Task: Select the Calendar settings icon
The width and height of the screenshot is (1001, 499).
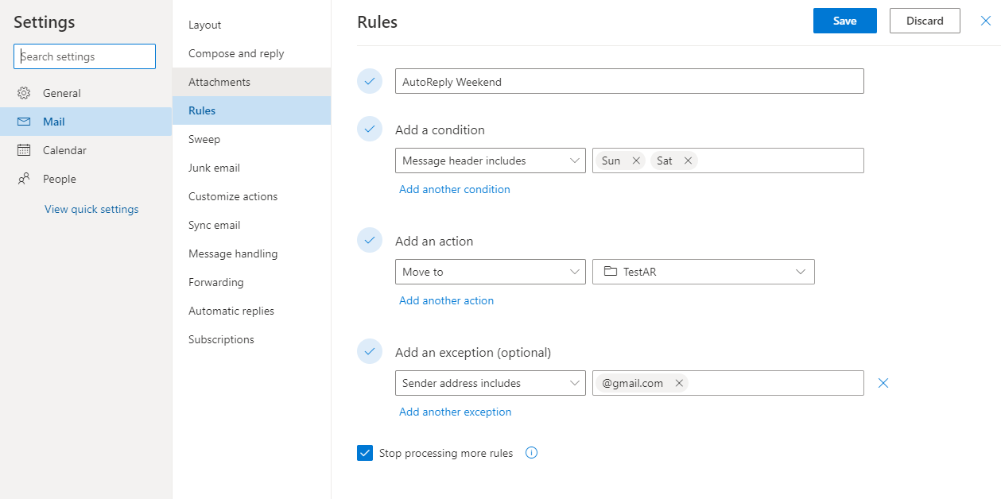Action: click(25, 149)
